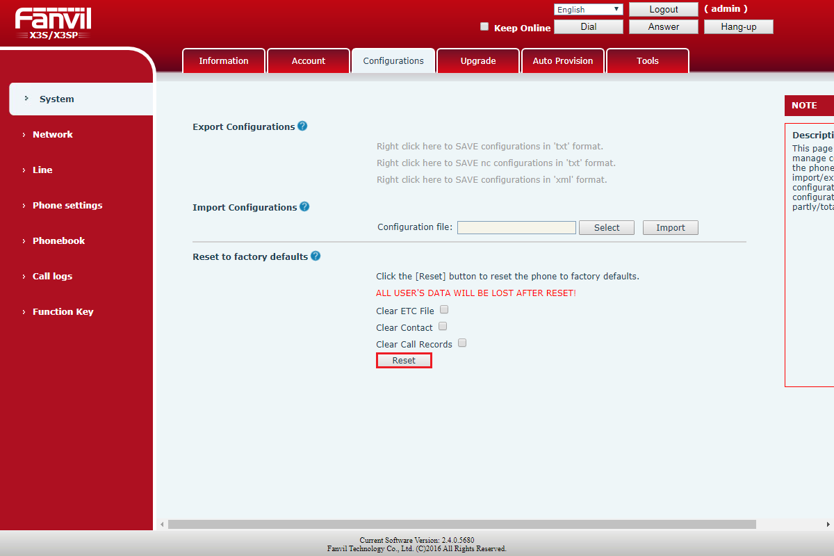Click the Configuration file input field
This screenshot has height=556, width=834.
coord(516,228)
